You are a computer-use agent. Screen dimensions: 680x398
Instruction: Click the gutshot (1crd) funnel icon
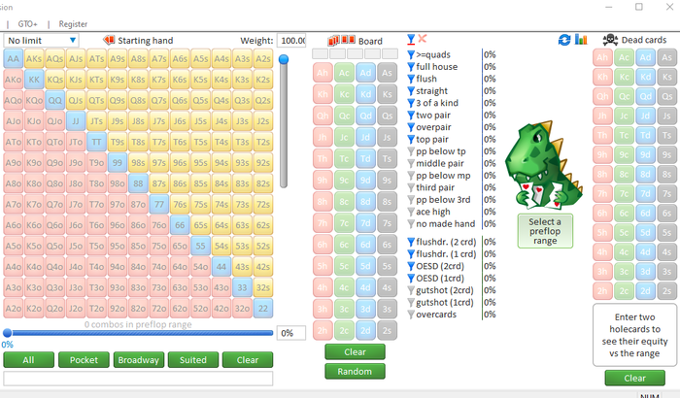pos(411,303)
